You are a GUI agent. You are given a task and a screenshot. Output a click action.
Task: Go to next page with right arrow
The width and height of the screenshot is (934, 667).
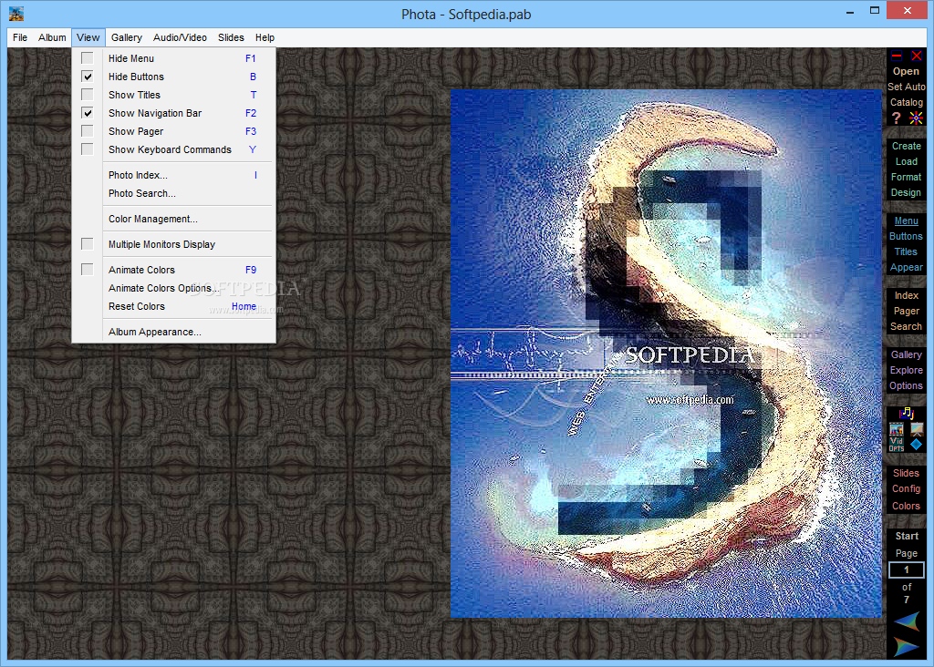906,647
